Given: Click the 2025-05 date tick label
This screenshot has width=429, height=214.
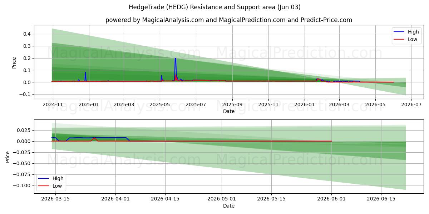Looking at the screenshot, I should [159, 105].
